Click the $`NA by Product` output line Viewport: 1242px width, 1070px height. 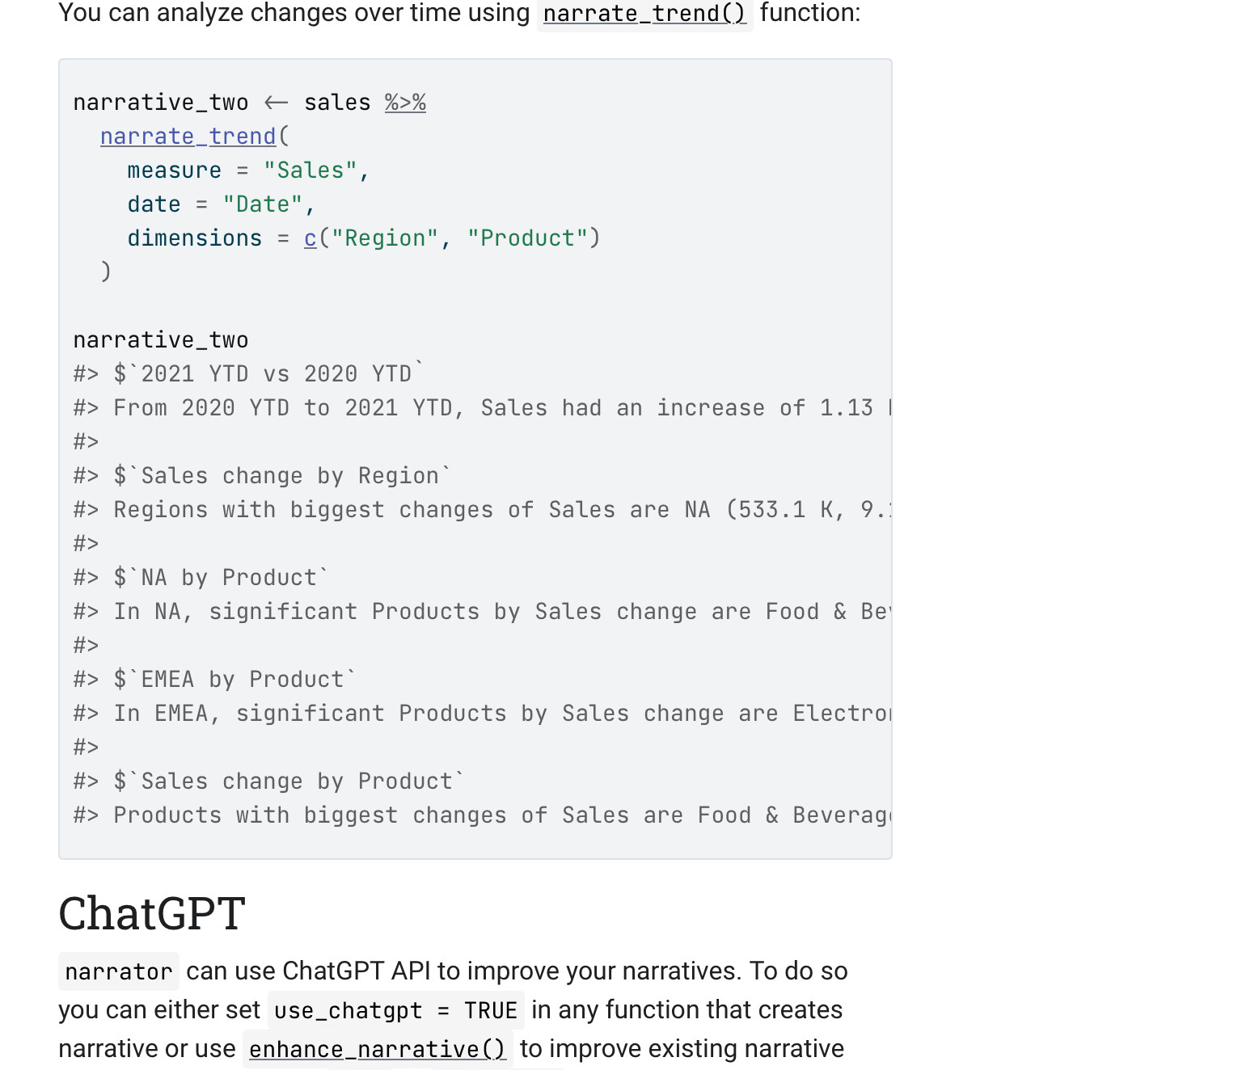click(221, 578)
